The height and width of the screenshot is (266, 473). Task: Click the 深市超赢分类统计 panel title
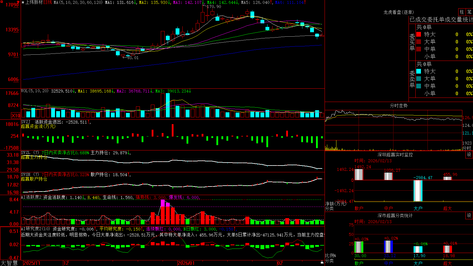395,215
